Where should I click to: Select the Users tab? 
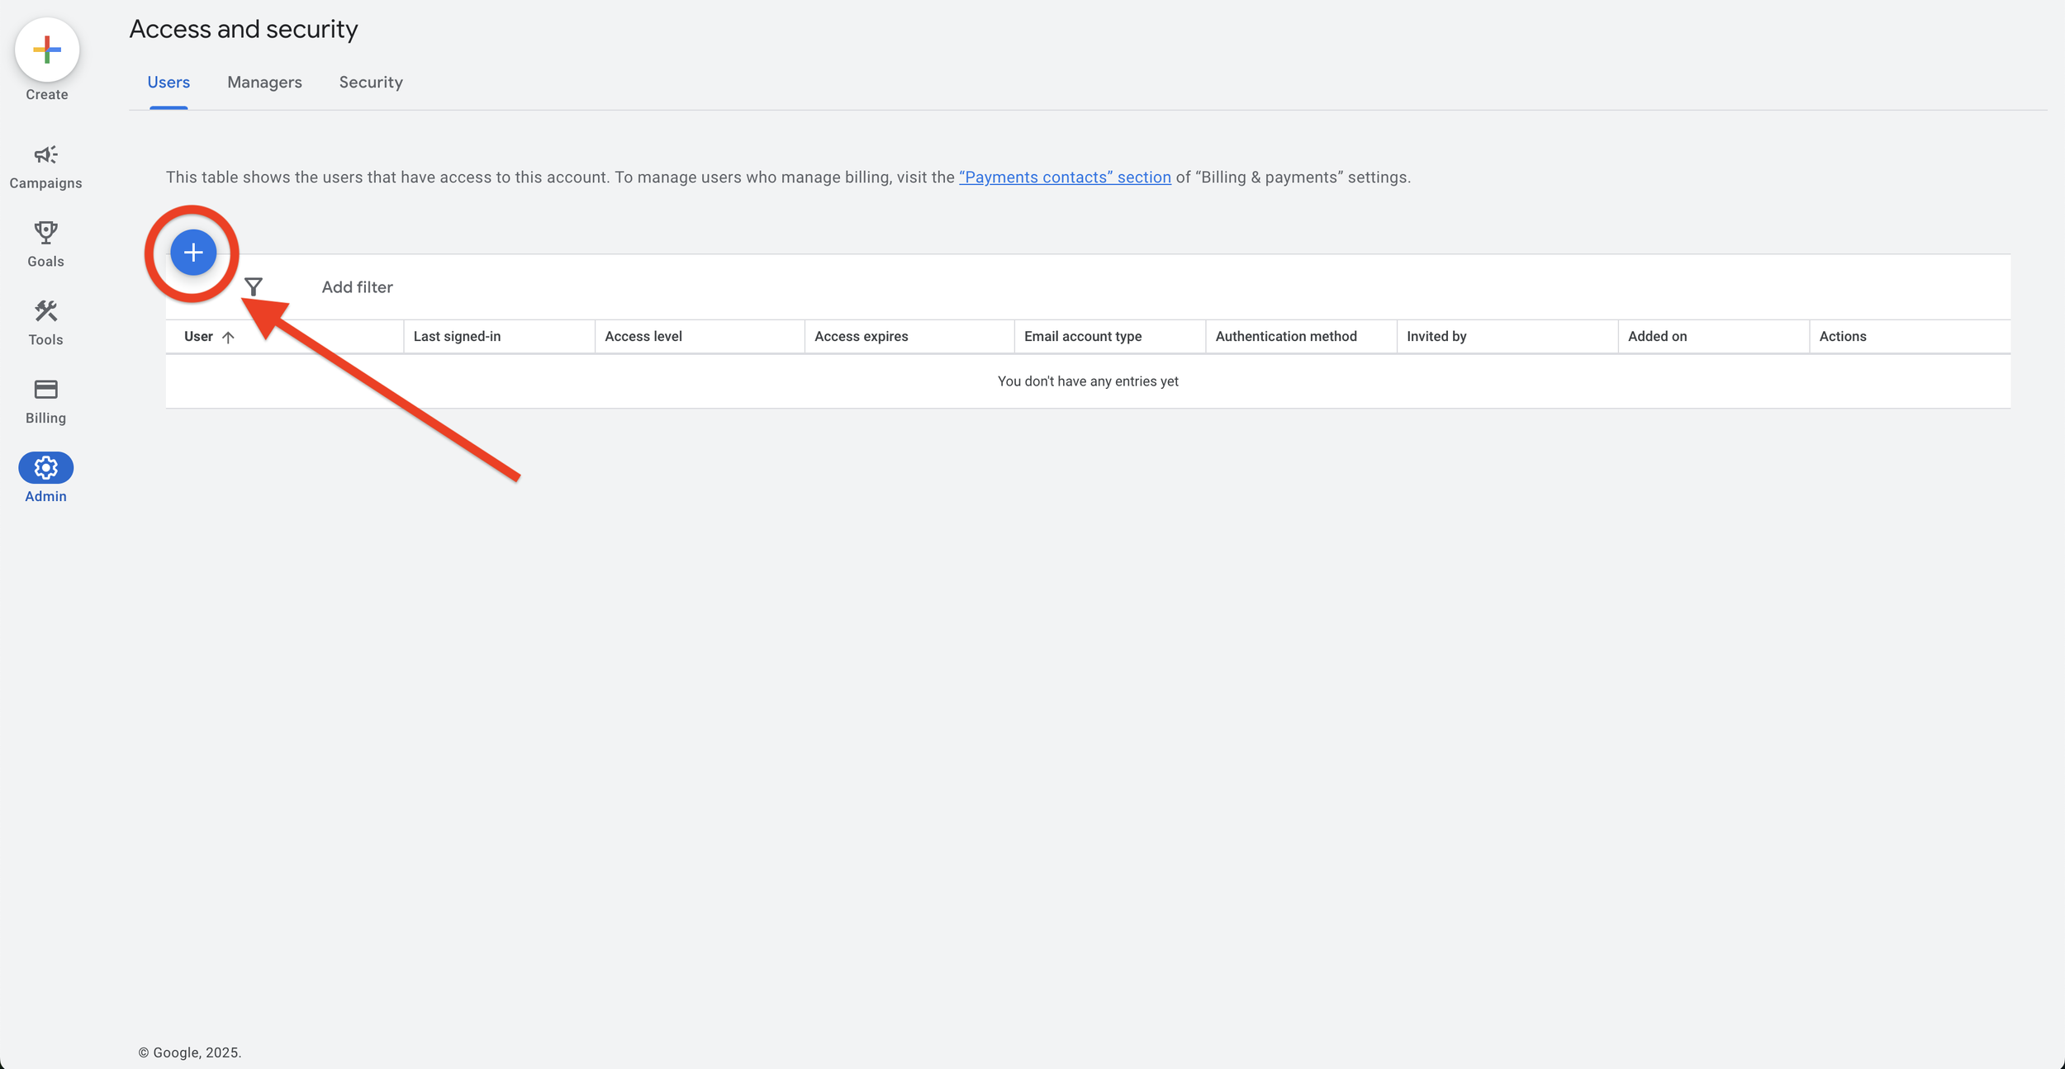click(169, 82)
